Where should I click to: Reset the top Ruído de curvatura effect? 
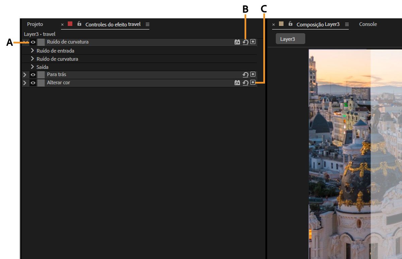tap(246, 42)
